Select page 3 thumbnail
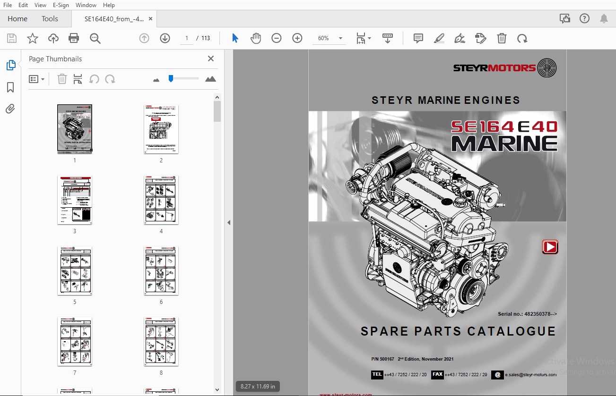 75,200
